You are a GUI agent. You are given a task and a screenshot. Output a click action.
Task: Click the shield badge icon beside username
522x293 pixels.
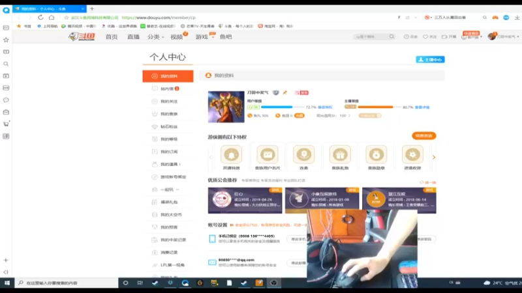point(275,92)
